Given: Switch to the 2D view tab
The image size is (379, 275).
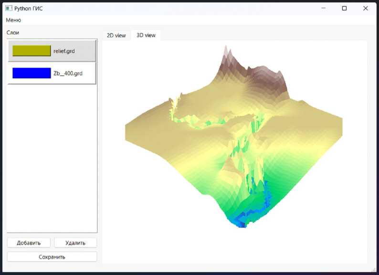Looking at the screenshot, I should [116, 35].
